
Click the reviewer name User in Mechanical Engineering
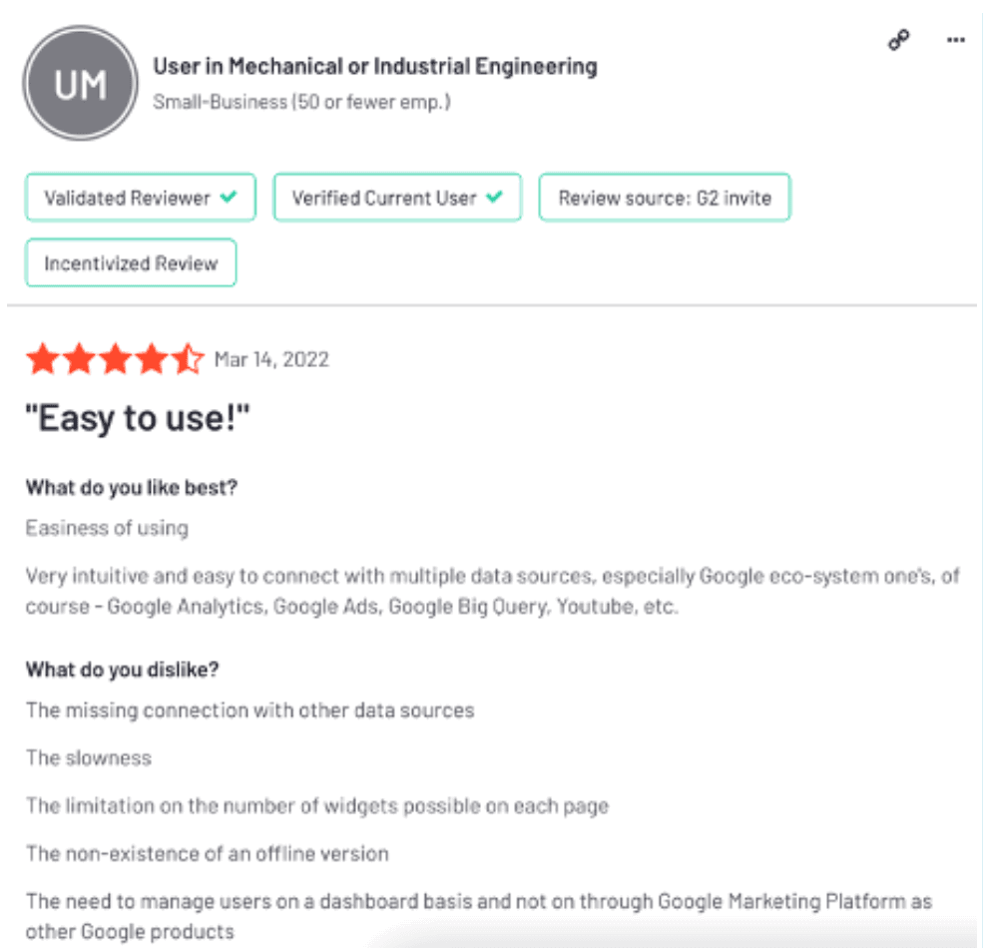(374, 67)
